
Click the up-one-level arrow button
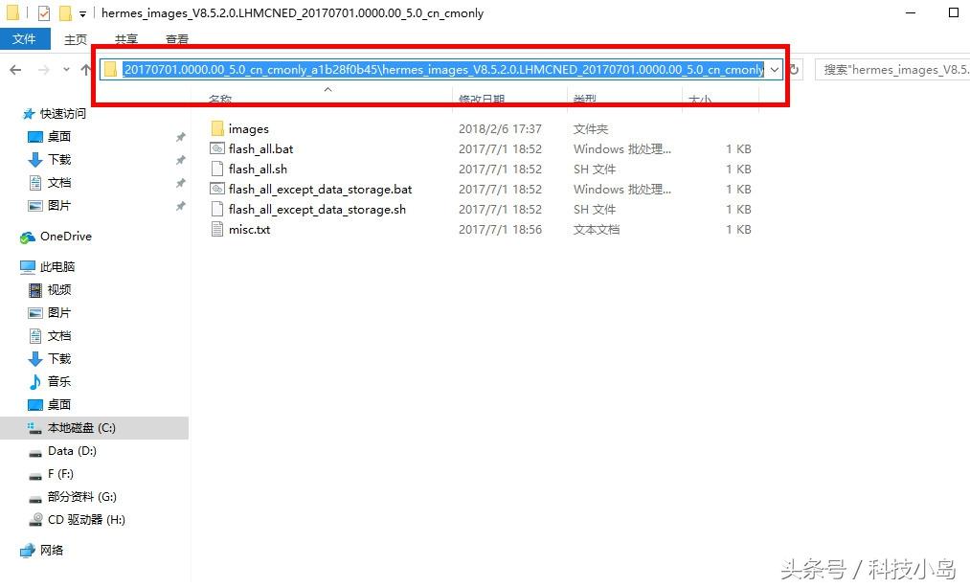point(86,69)
